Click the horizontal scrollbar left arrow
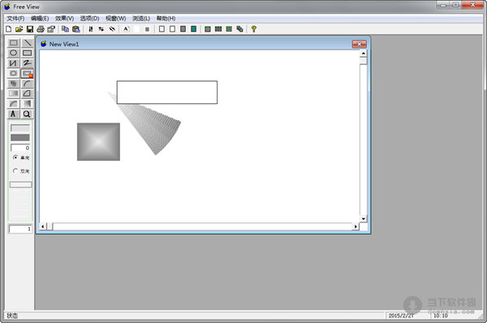487x323 pixels. tap(43, 226)
